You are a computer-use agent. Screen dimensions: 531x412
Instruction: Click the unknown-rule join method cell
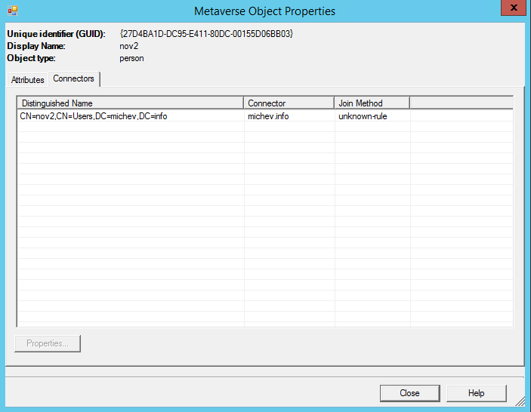363,117
